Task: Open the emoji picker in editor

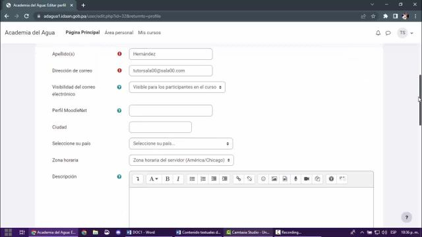Action: 263,179
